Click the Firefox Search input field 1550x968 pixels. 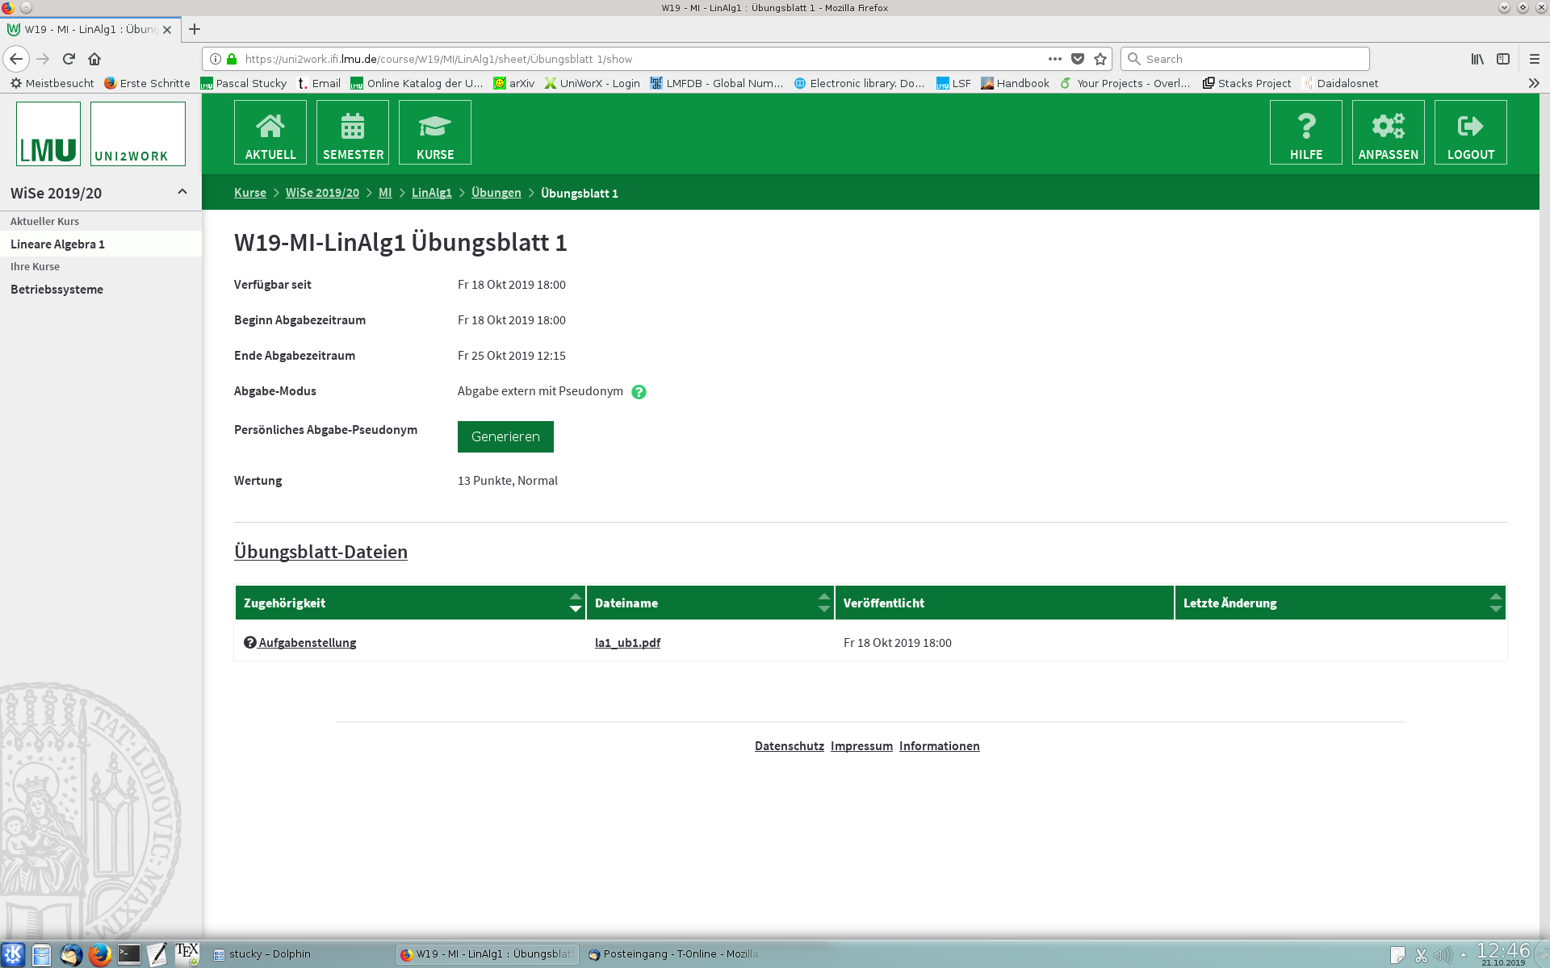click(x=1251, y=59)
